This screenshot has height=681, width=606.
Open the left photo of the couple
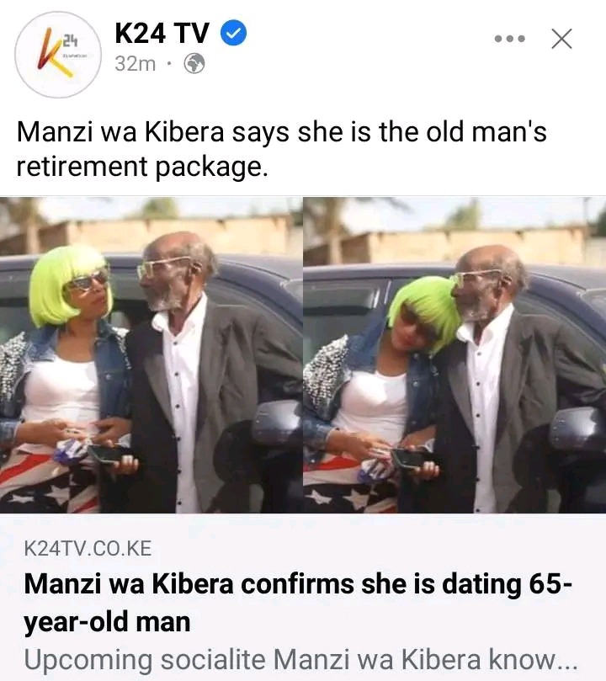pos(151,355)
